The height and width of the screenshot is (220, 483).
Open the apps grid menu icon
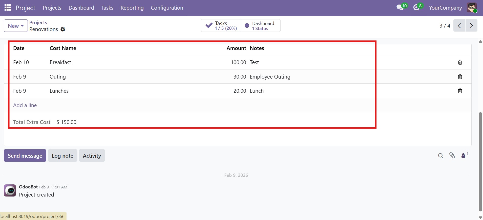coord(8,8)
